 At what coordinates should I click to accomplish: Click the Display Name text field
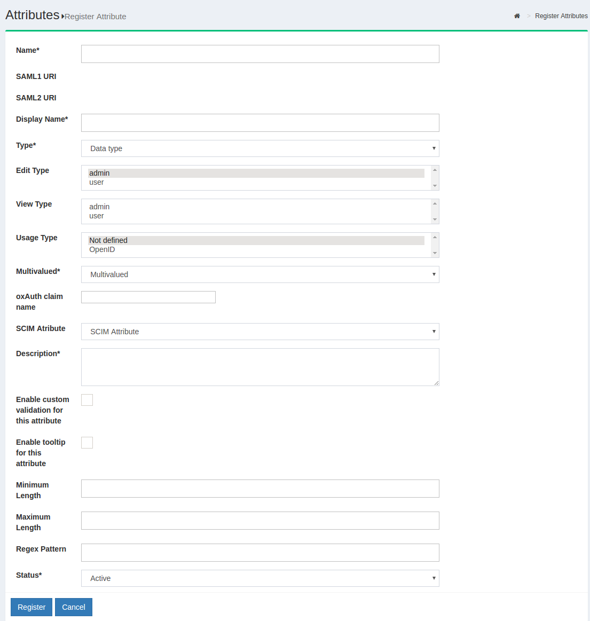(260, 123)
